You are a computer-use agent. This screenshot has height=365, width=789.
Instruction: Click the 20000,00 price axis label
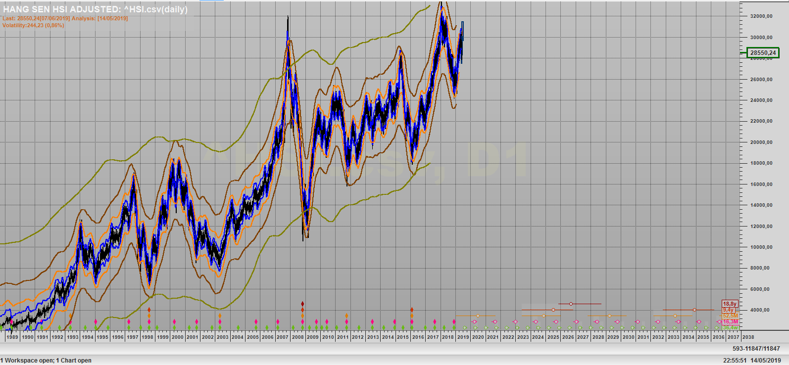[x=761, y=142]
